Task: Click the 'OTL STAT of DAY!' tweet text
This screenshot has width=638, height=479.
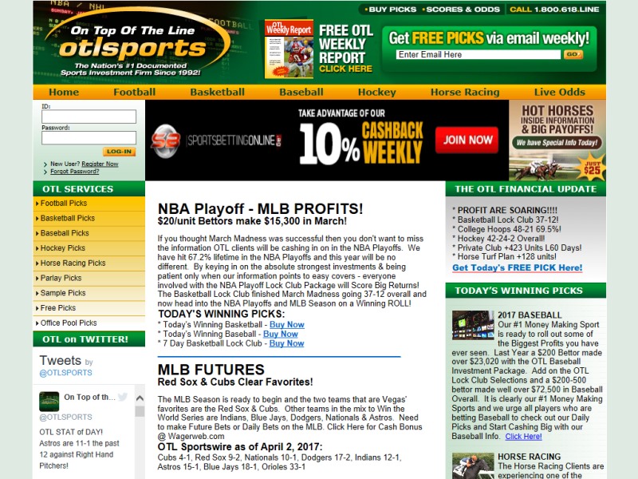Action: click(71, 432)
